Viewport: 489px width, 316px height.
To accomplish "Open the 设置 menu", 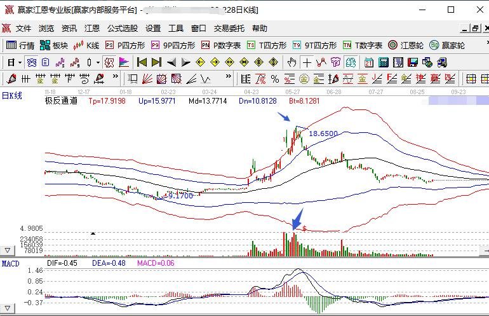I will [153, 29].
